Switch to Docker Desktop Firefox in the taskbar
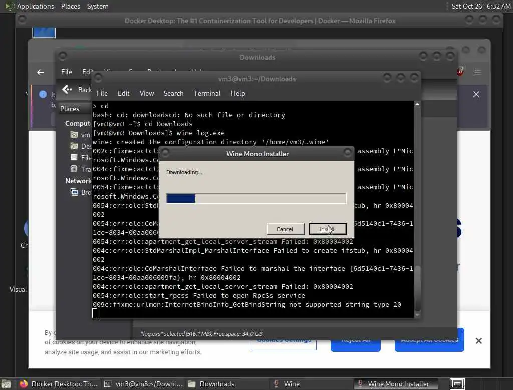This screenshot has height=390, width=513. coord(58,384)
